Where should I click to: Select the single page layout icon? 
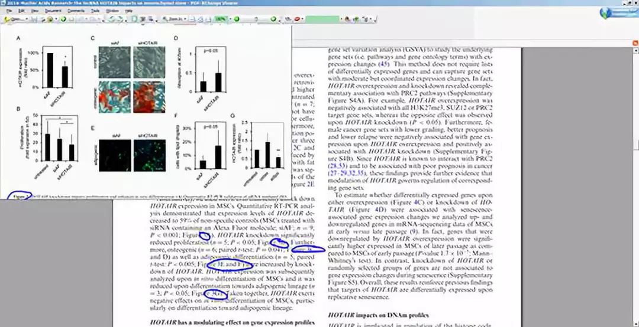tap(135, 19)
